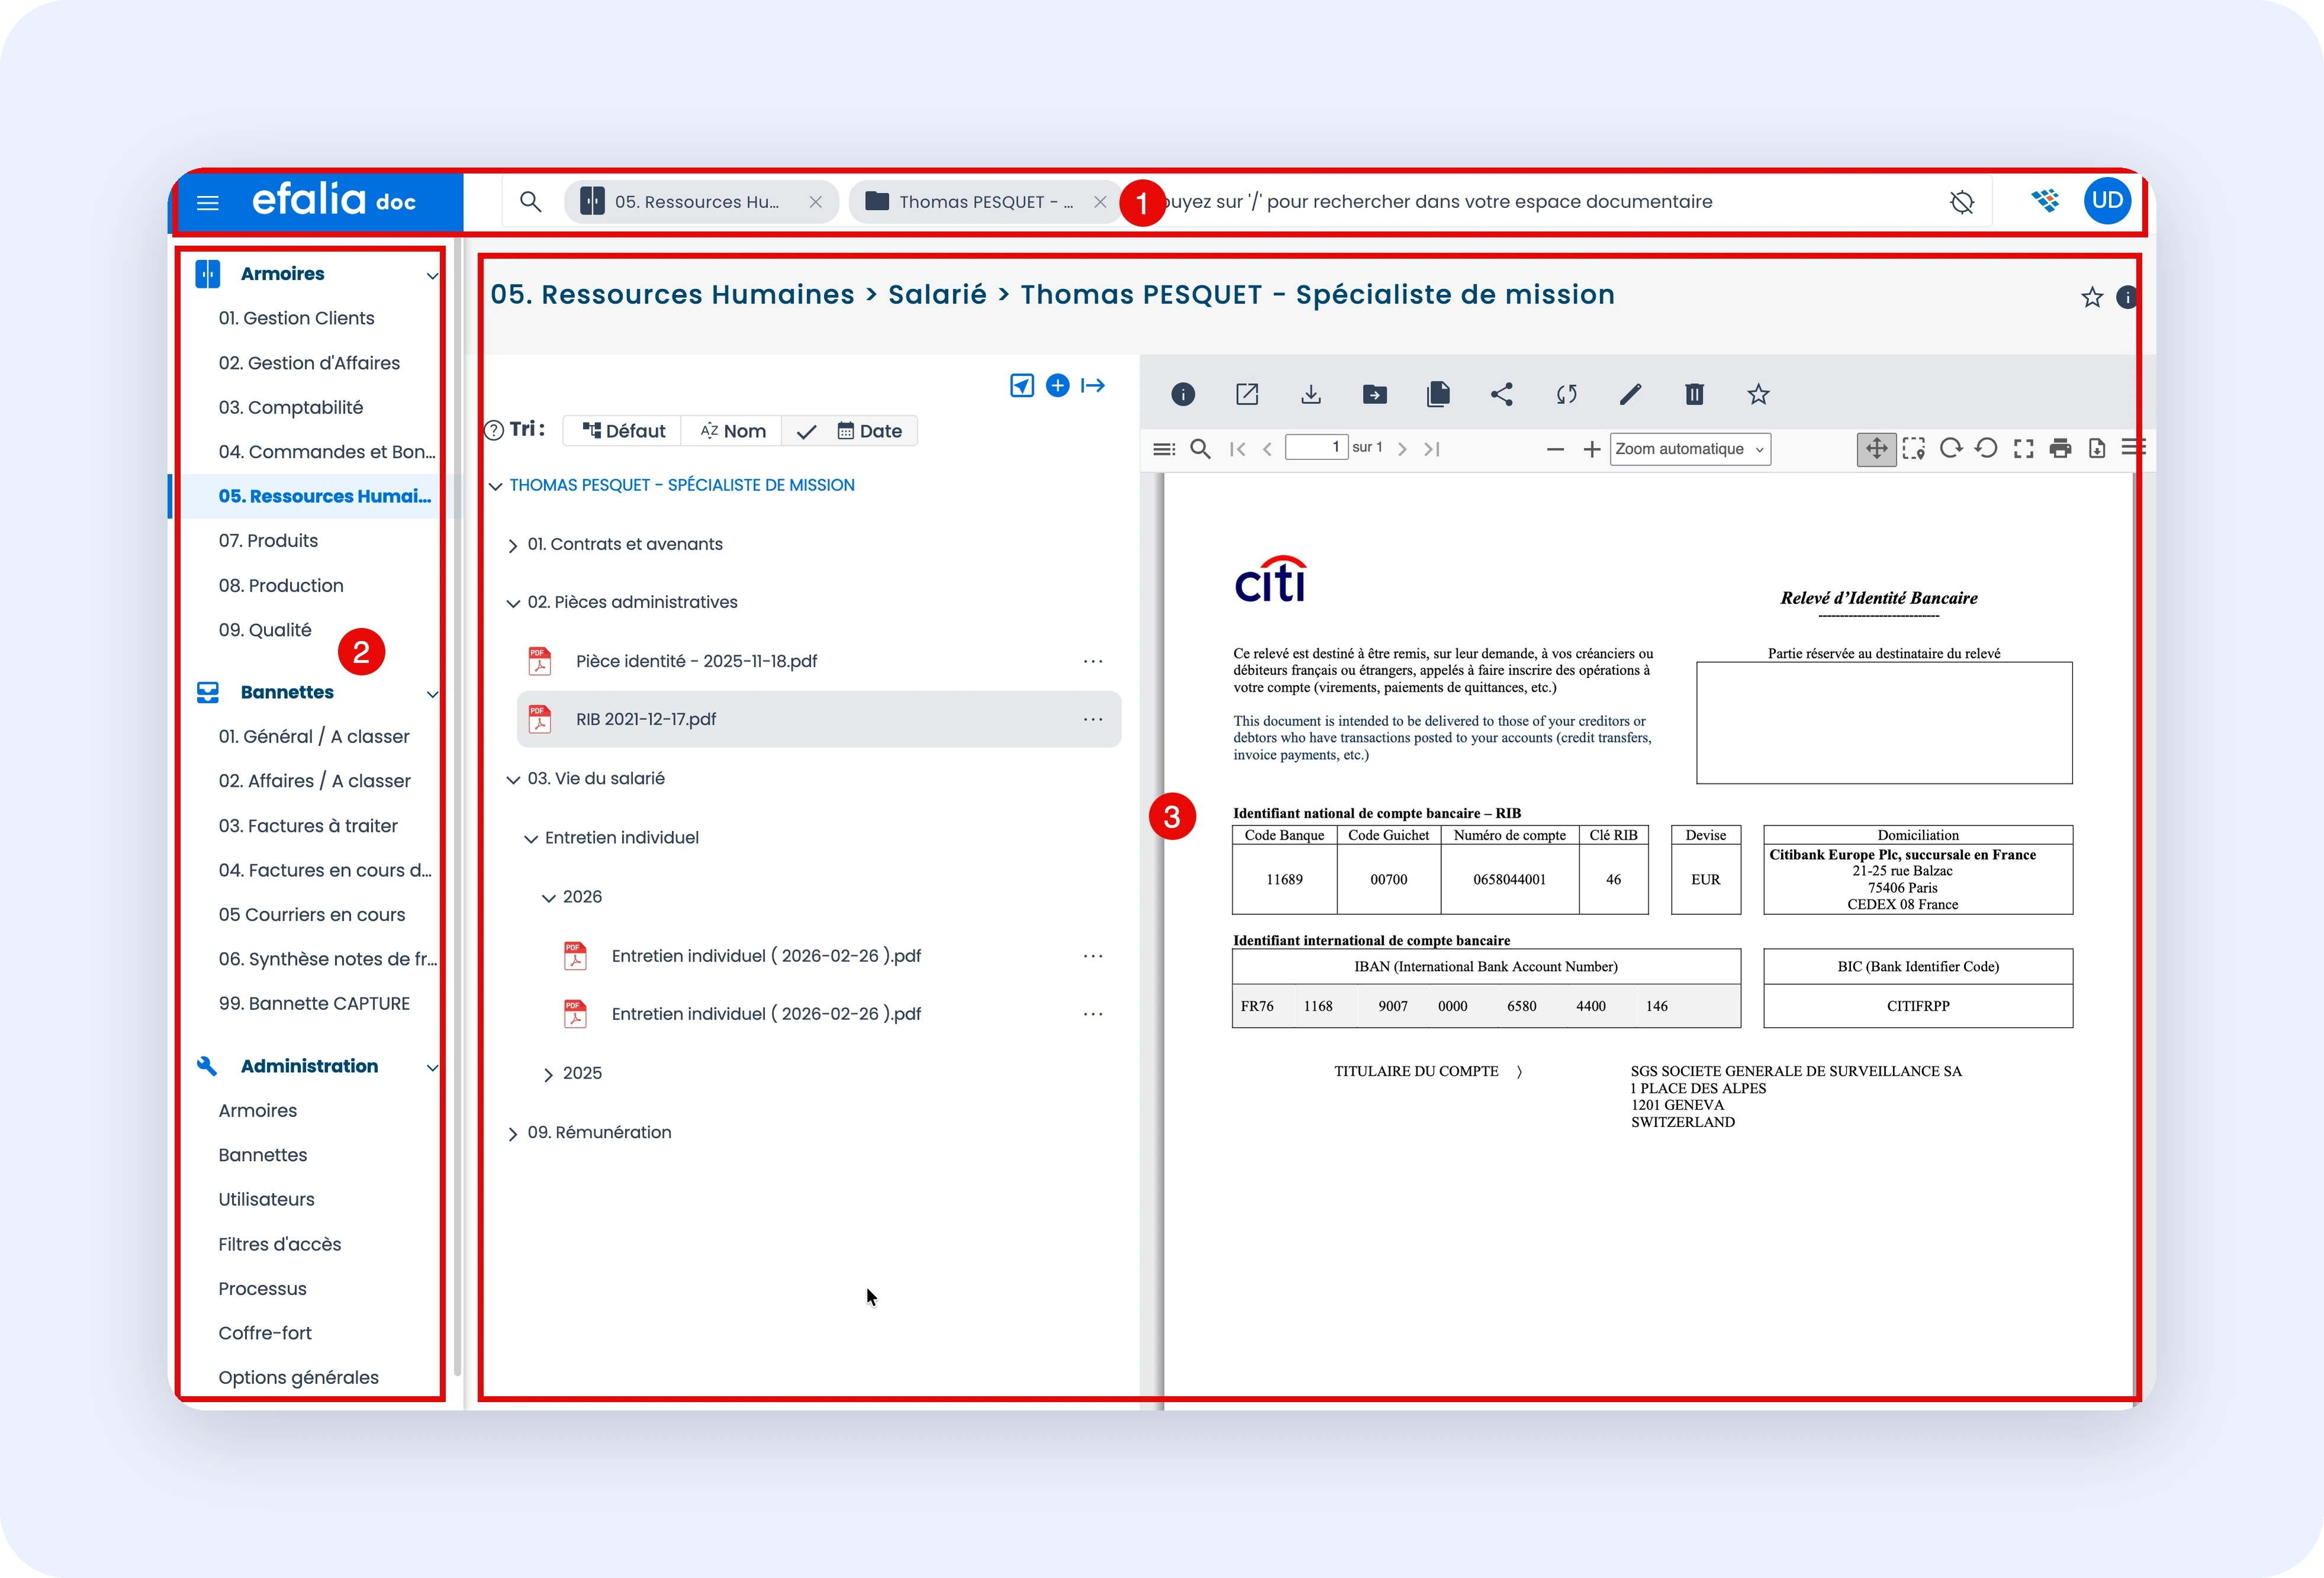Open 99. Bannette CAPTURE in the sidebar
This screenshot has width=2324, height=1578.
[314, 1003]
